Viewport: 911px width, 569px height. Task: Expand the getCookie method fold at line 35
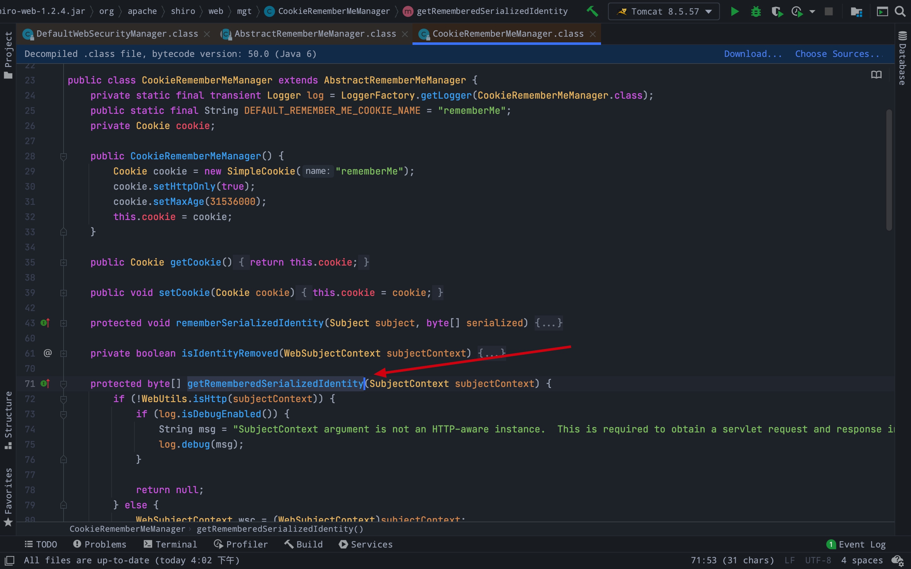pyautogui.click(x=64, y=263)
